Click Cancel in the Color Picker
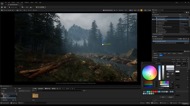 tap(170, 97)
